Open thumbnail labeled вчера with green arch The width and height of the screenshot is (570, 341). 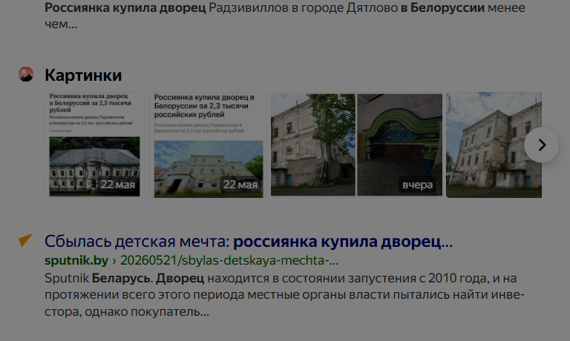click(400, 145)
